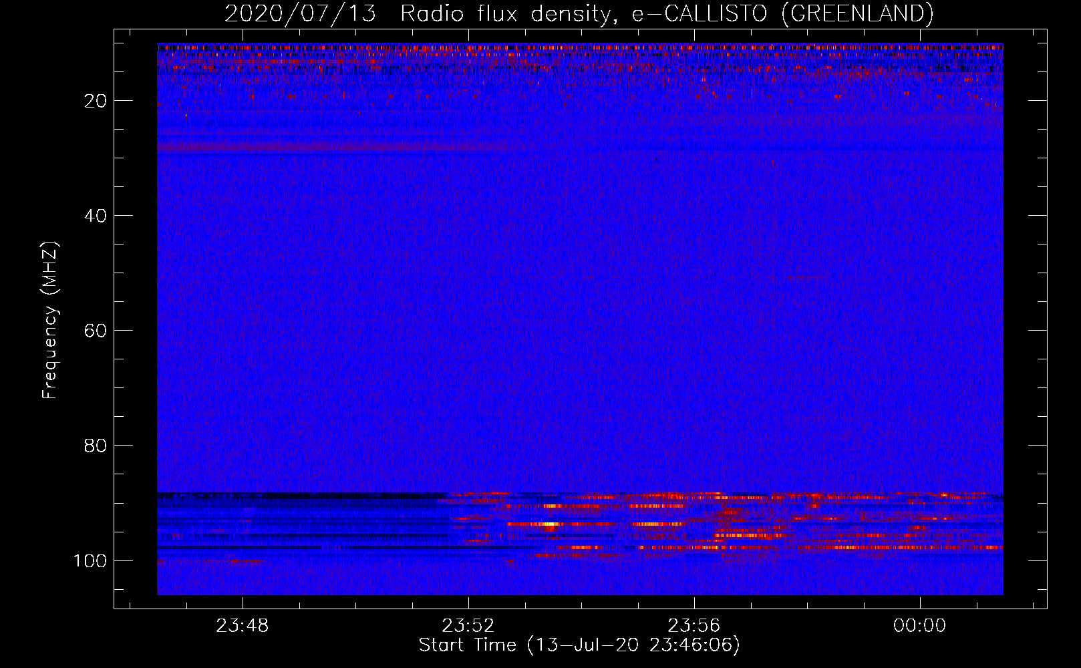Click the 20 frequency tick label

pos(96,101)
